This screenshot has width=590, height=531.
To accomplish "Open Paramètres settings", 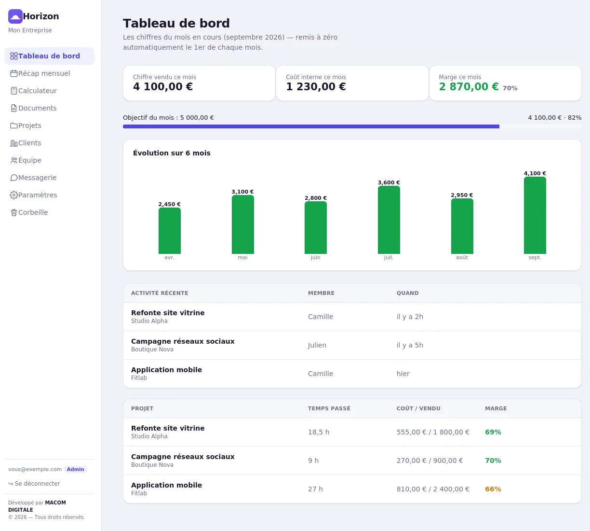I will tap(49, 195).
